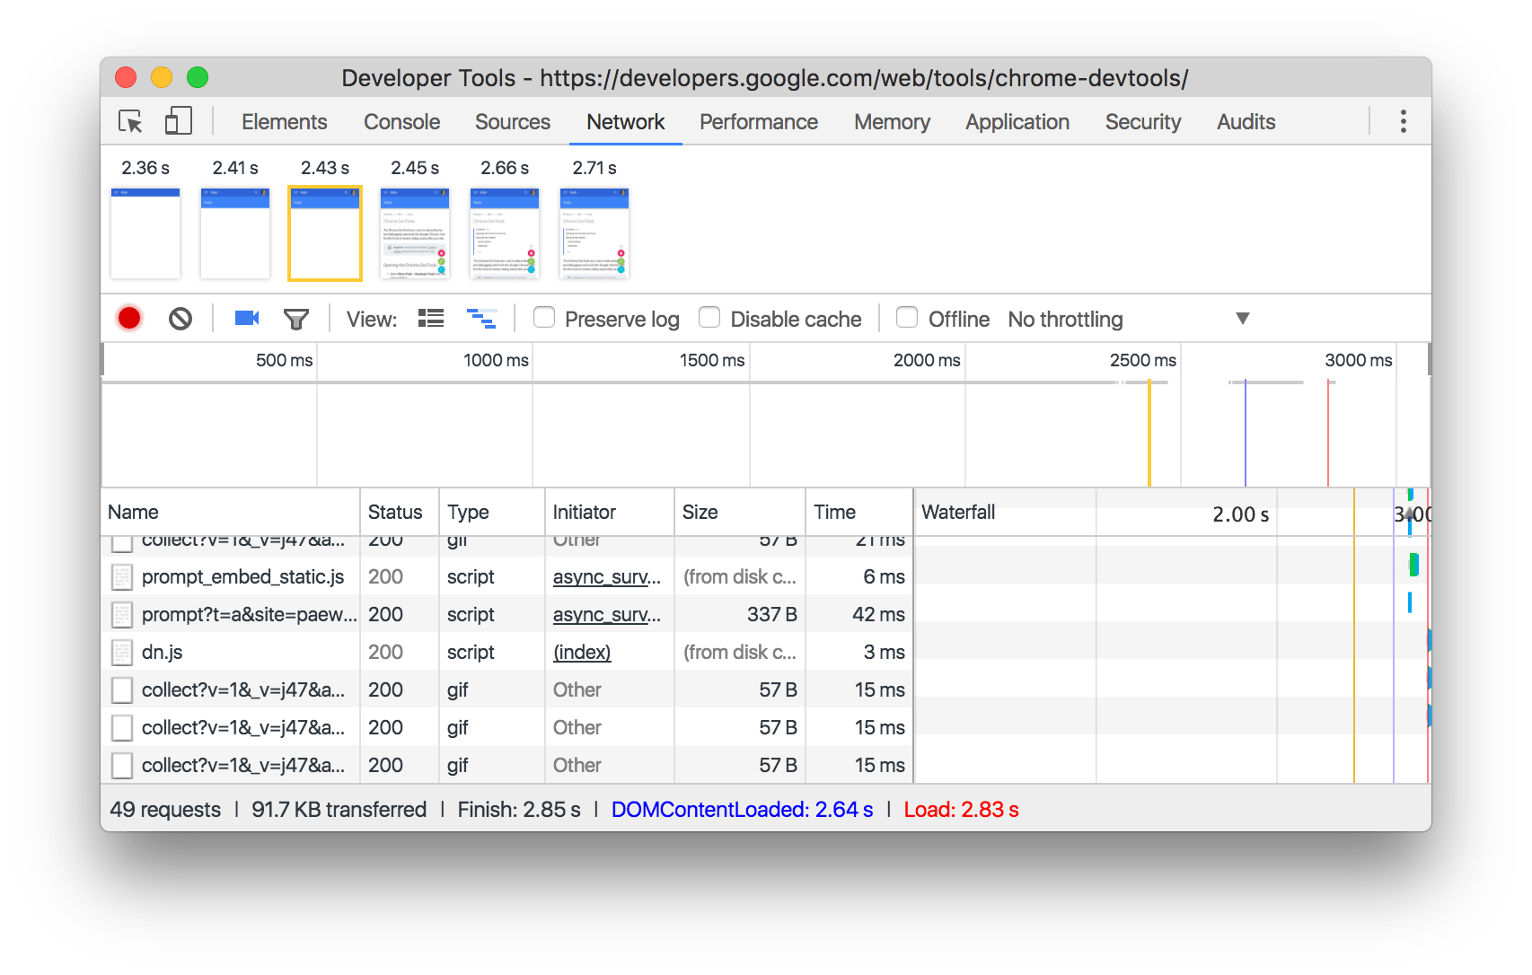Image resolution: width=1532 pixels, height=975 pixels.
Task: Sort requests by the Time column
Action: click(x=835, y=513)
